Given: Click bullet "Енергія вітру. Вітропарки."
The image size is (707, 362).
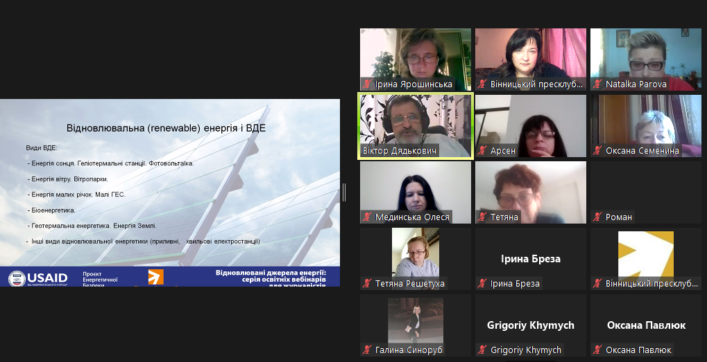Looking at the screenshot, I should click(x=67, y=179).
